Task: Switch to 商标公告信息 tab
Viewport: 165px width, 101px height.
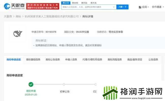Action: pyautogui.click(x=53, y=60)
